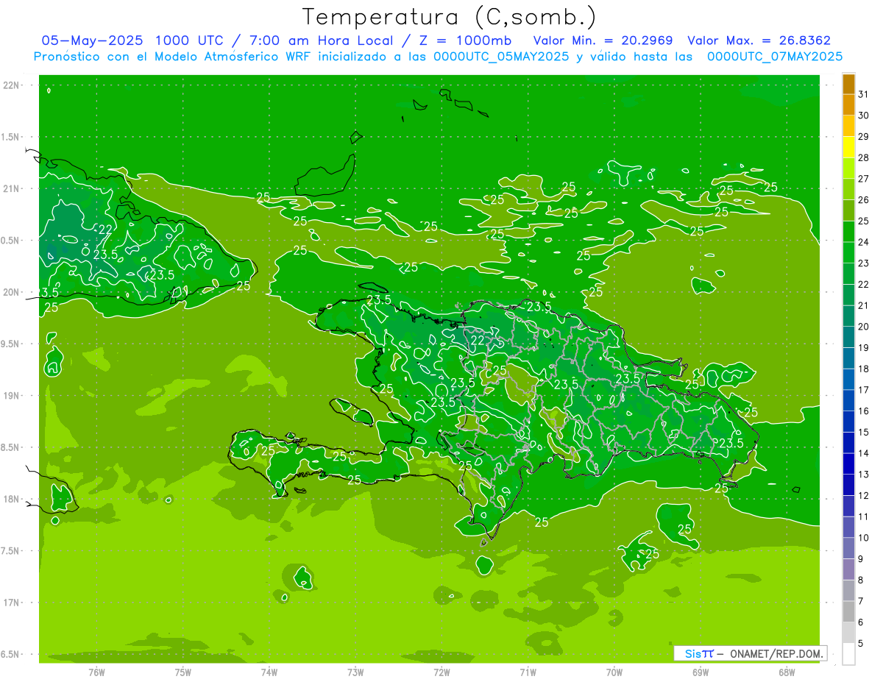The image size is (883, 682).
Task: Click the '18N' latitude axis label
Action: (x=13, y=499)
